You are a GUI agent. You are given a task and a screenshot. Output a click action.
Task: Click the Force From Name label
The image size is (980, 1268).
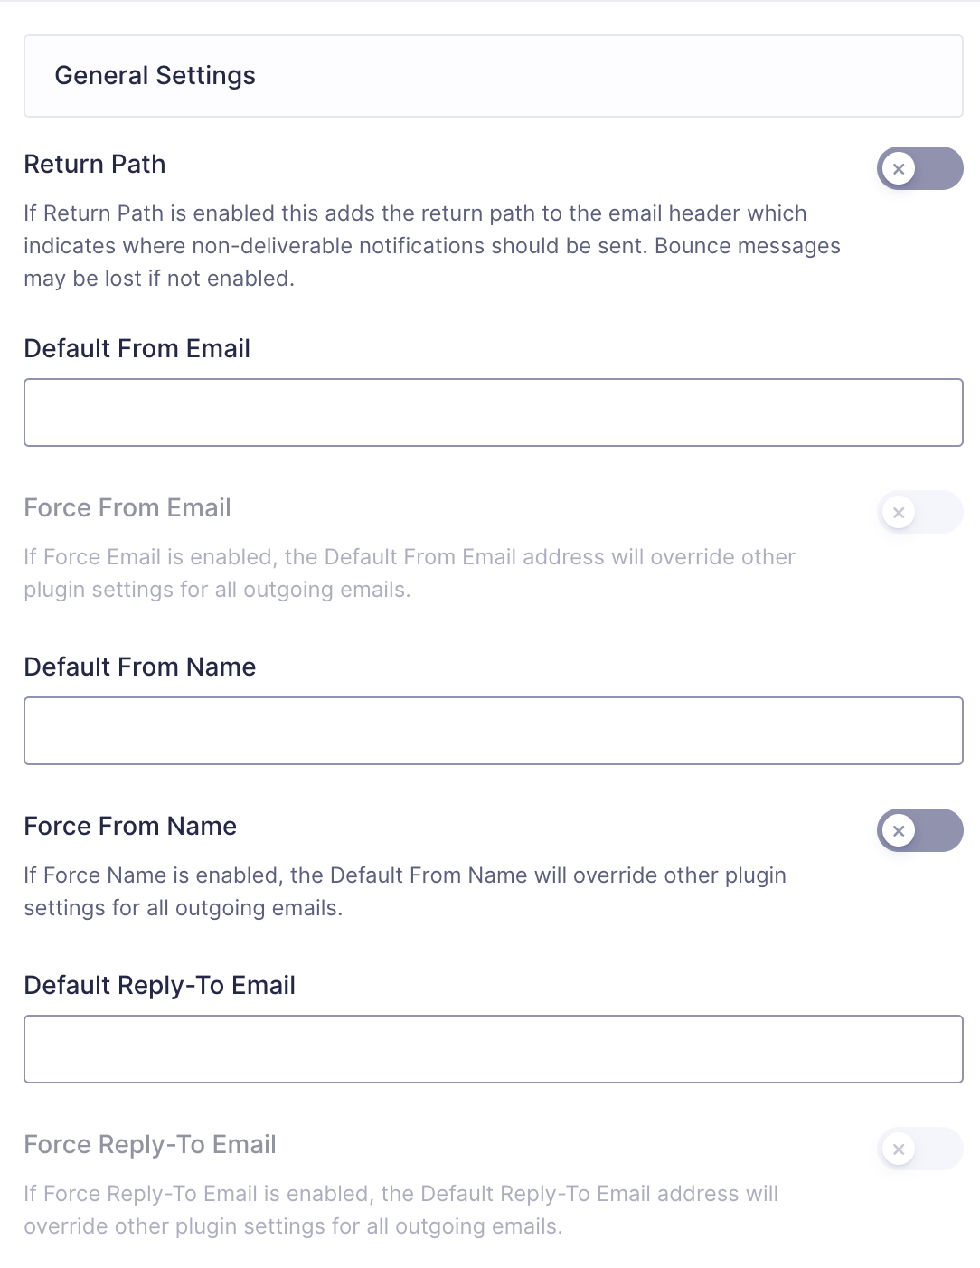(x=130, y=827)
